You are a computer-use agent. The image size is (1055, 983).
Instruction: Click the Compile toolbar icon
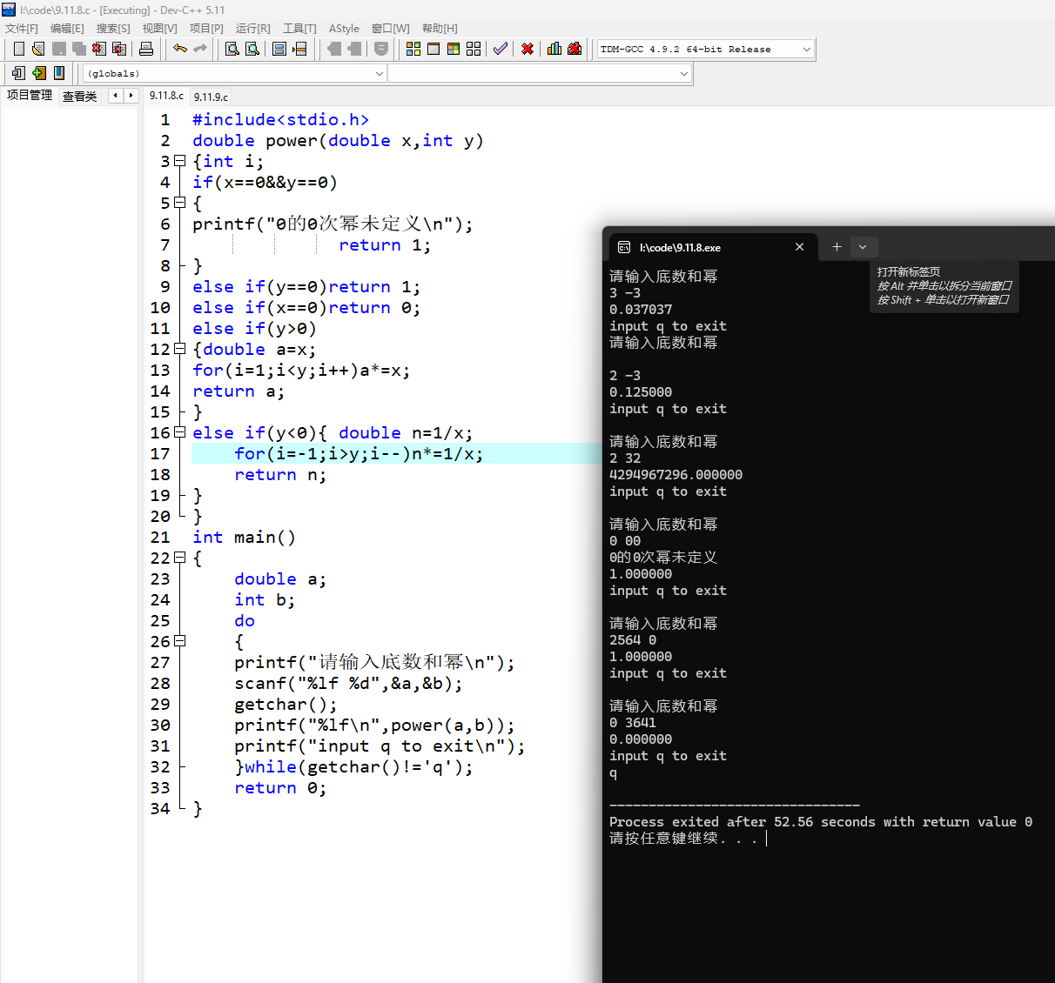pyautogui.click(x=413, y=49)
